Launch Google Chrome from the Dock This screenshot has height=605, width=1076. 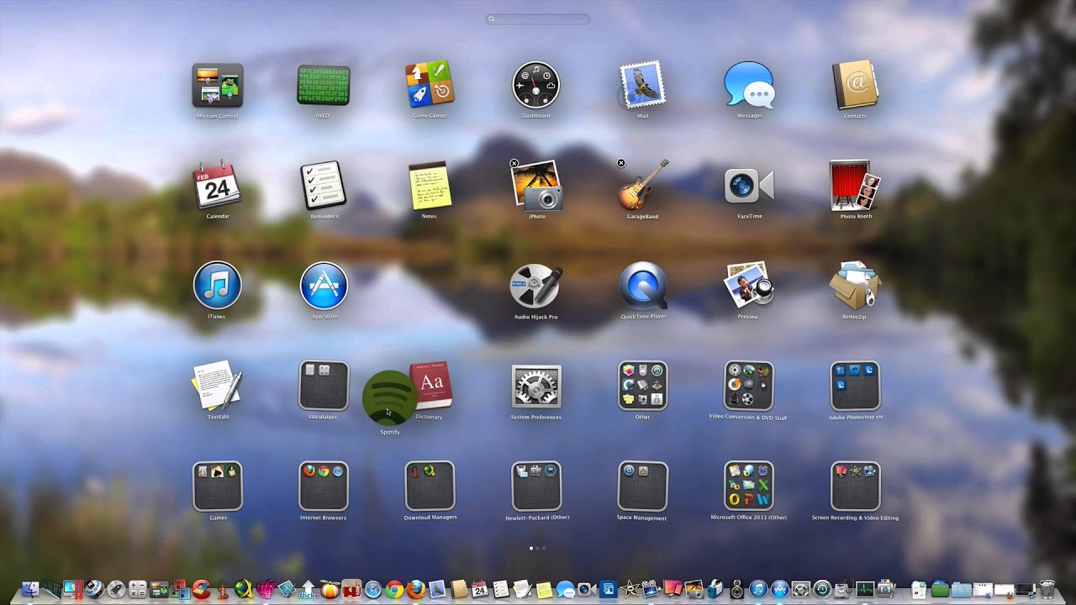point(394,590)
